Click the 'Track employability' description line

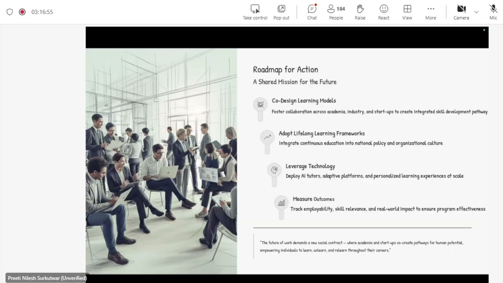pos(388,209)
